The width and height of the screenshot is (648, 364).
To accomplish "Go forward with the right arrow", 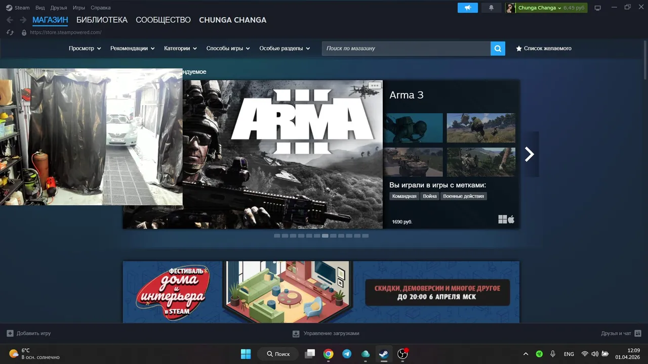I will point(23,20).
